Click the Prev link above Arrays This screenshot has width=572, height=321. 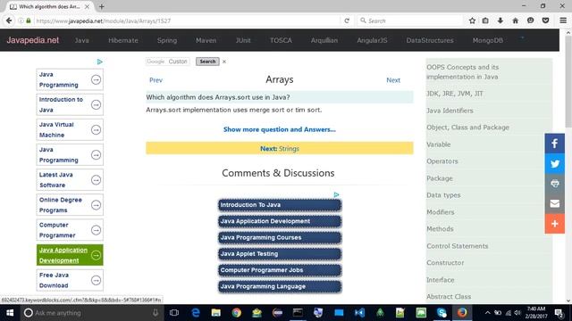(156, 80)
